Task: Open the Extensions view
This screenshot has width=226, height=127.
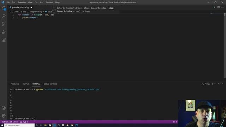Action: 4,40
